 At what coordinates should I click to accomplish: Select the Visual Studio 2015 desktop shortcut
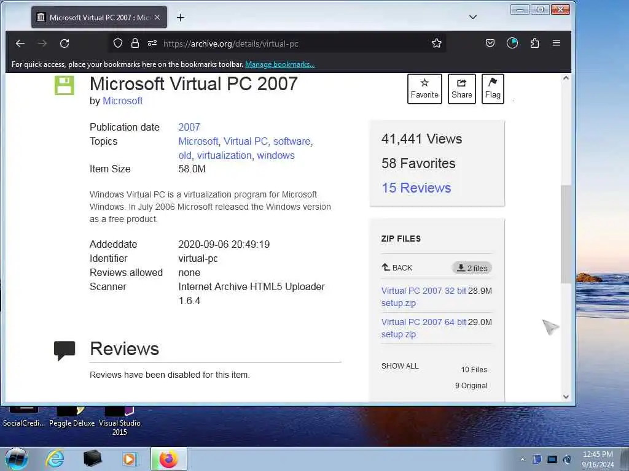click(x=120, y=422)
